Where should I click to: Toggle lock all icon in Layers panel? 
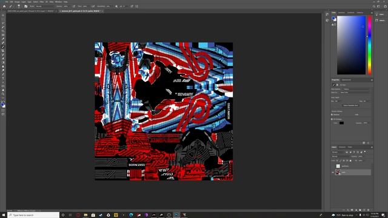point(350,160)
